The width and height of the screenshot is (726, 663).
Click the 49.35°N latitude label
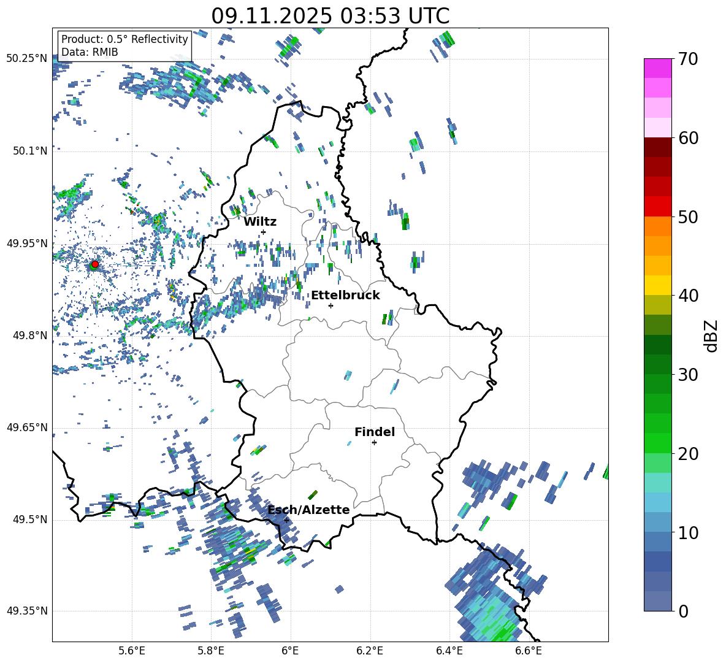click(27, 611)
